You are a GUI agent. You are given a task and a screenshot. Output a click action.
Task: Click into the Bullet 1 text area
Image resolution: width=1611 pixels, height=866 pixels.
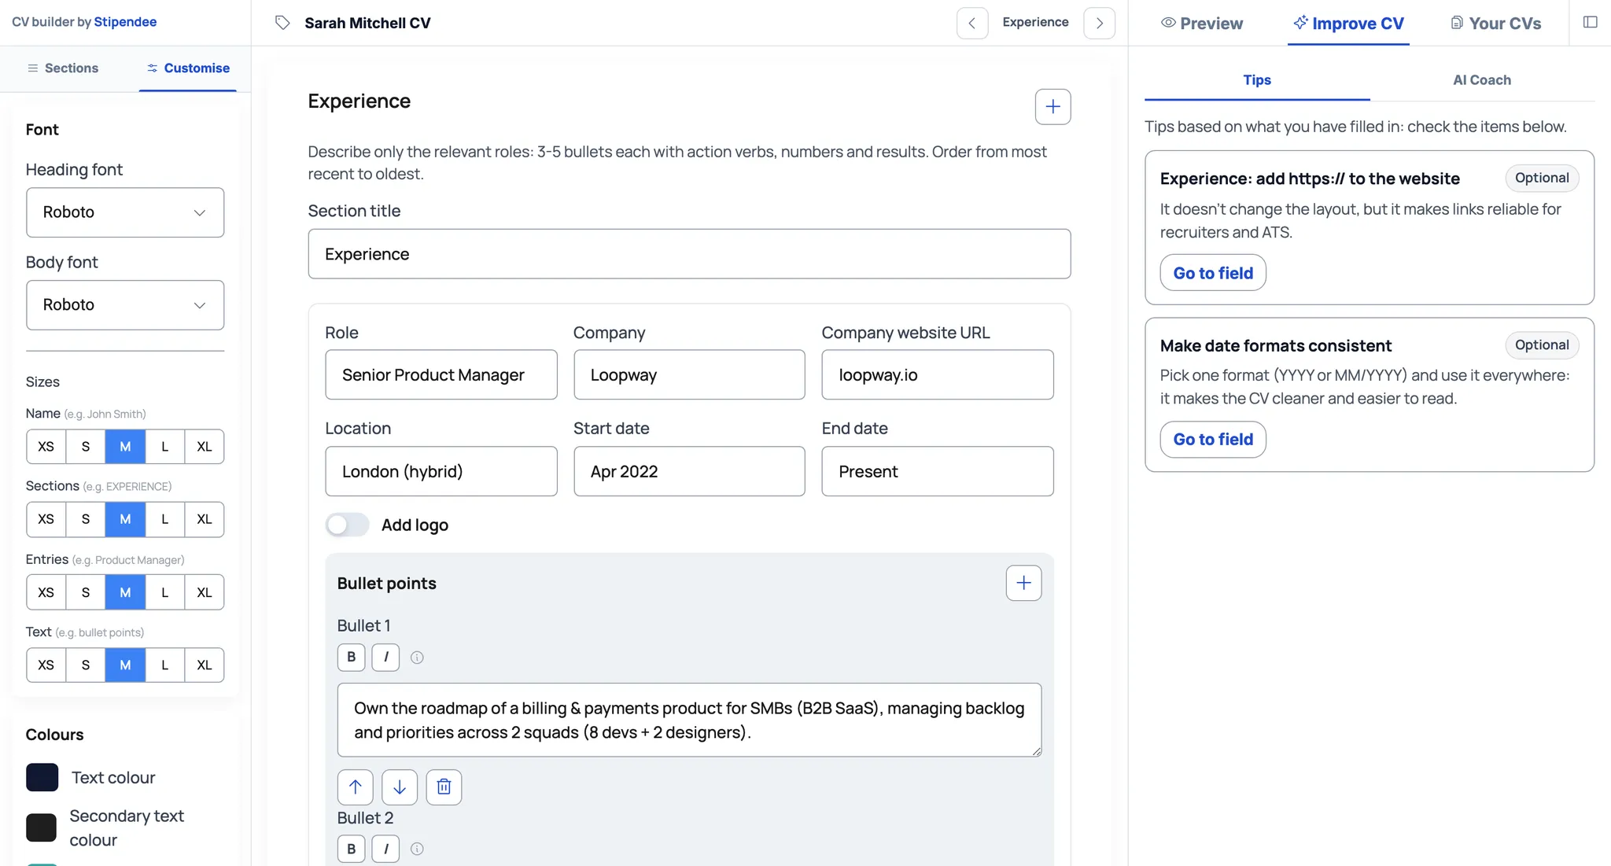(x=689, y=720)
